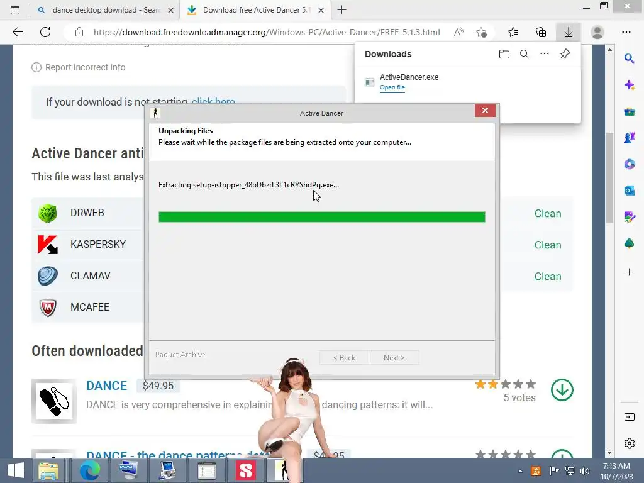Viewport: 644px width, 483px height.
Task: Go back using the browser back arrow
Action: coord(17,32)
